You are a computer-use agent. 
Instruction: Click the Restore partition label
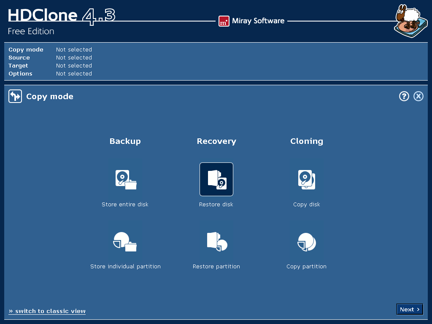click(216, 267)
